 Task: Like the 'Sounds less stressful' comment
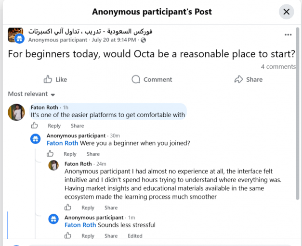tap(67, 235)
